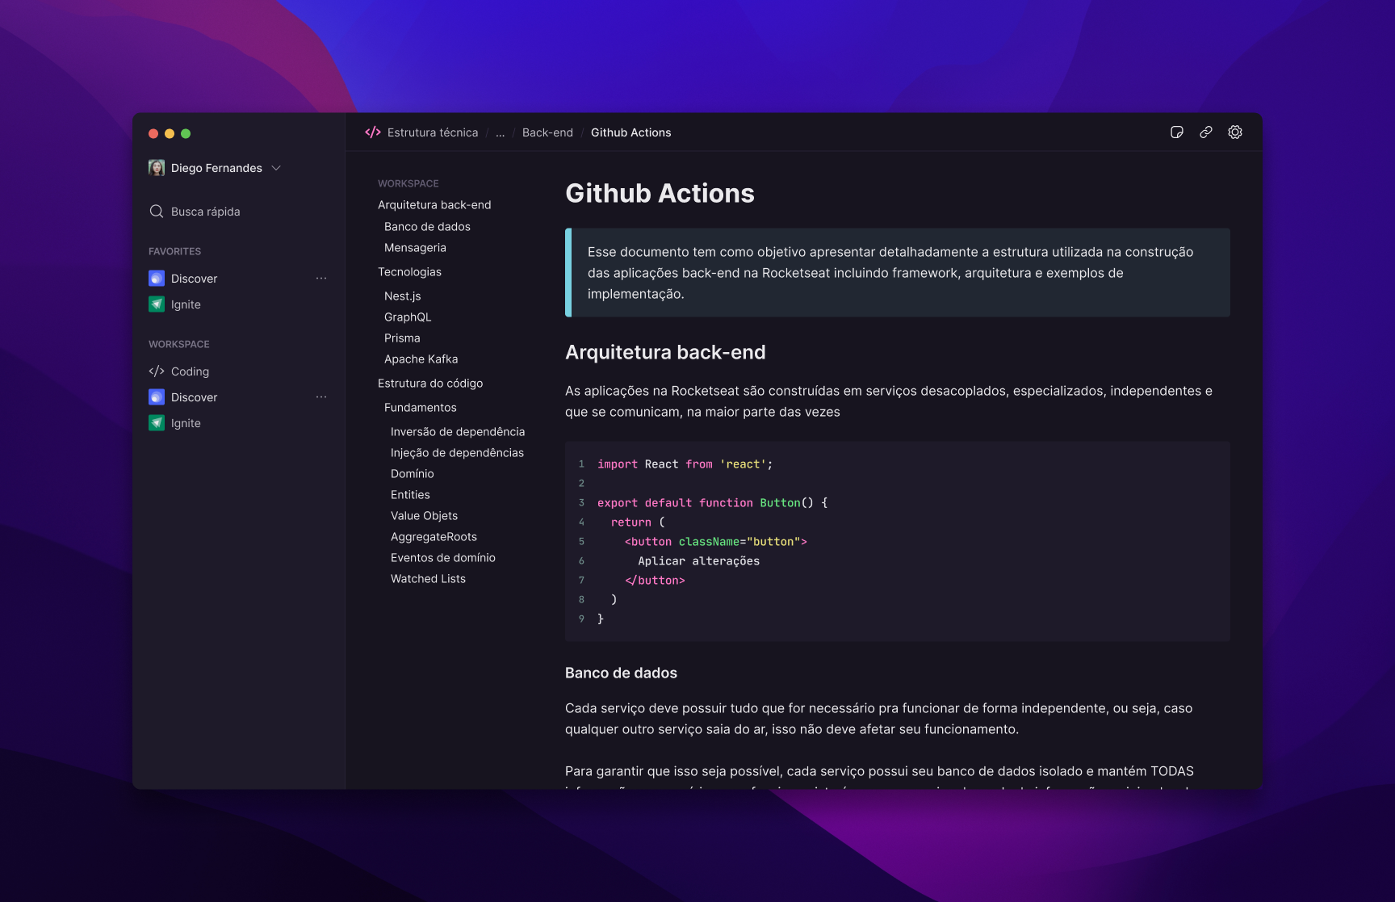Click the code brackets icon beside Estrutura técnica
This screenshot has height=902, width=1395.
(373, 132)
